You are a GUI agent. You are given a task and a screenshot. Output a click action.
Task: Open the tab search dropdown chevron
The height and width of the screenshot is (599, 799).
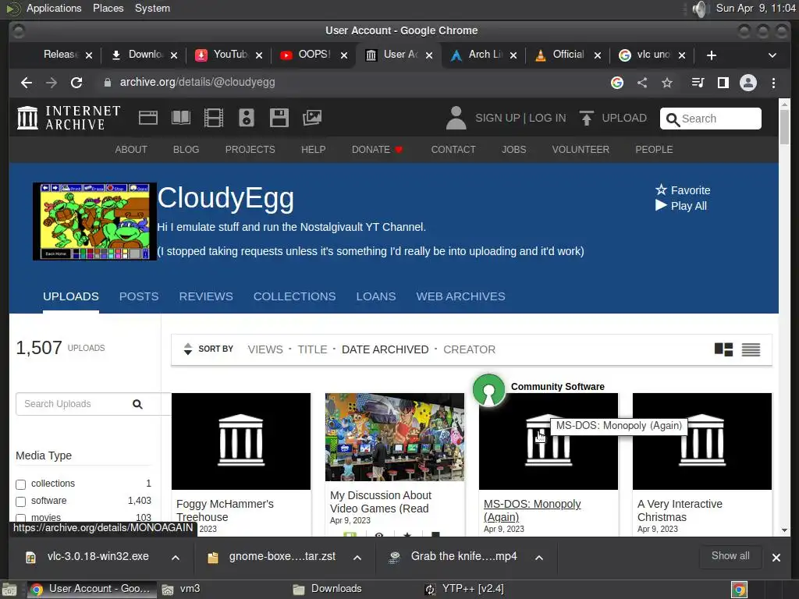point(772,55)
